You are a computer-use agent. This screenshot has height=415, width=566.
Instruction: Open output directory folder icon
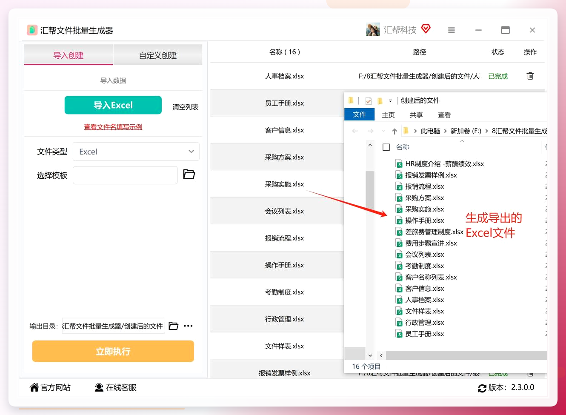173,326
